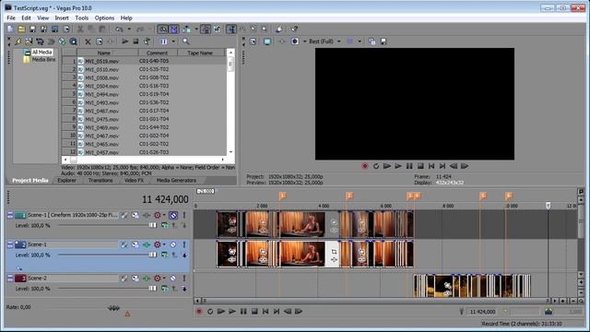
Task: Stop media preview in Project Media toolbar
Action: coord(136,41)
